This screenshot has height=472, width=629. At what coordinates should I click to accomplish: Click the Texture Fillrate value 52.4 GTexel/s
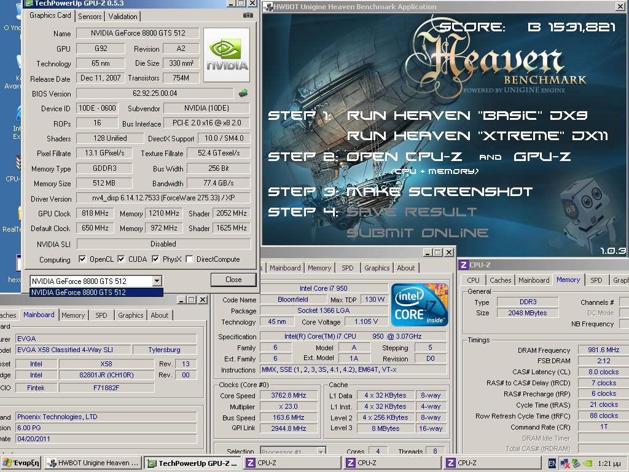click(219, 153)
